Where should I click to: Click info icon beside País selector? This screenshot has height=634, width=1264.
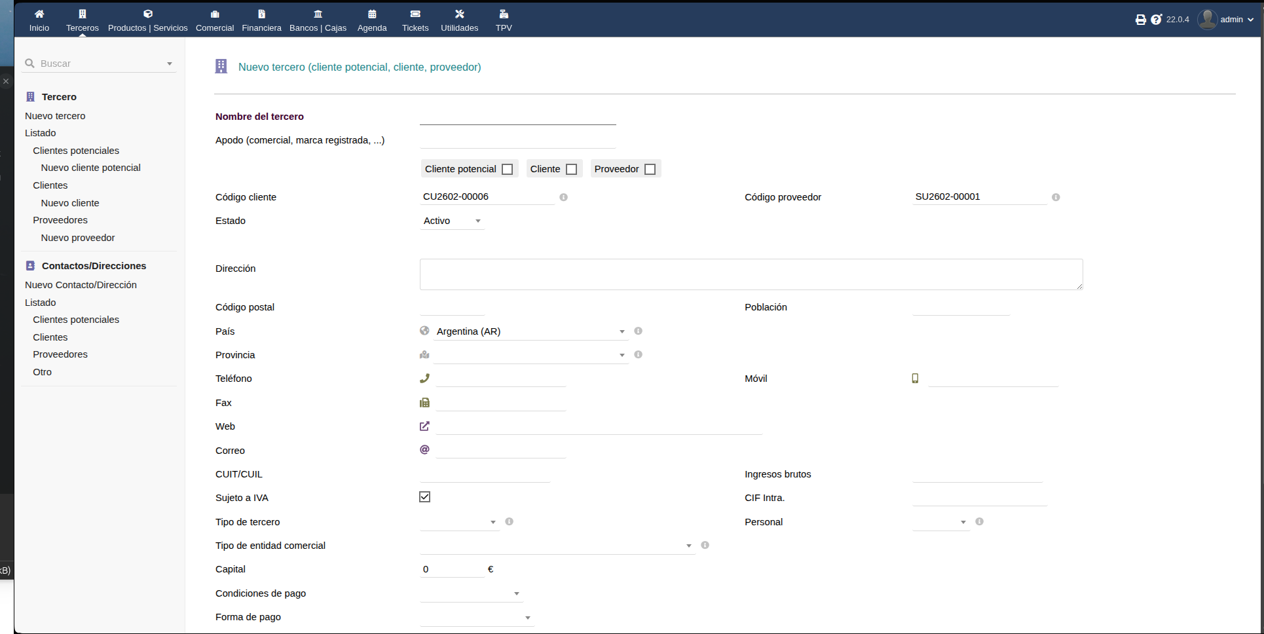638,331
